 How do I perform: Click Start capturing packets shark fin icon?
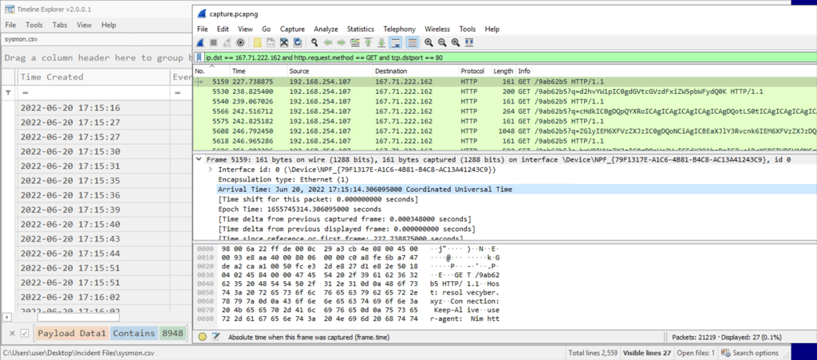click(200, 43)
